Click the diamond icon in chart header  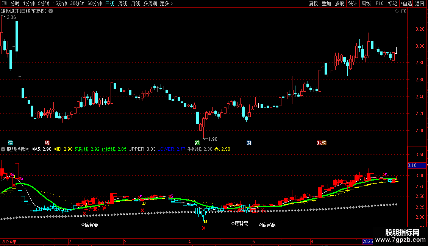click(x=397, y=11)
